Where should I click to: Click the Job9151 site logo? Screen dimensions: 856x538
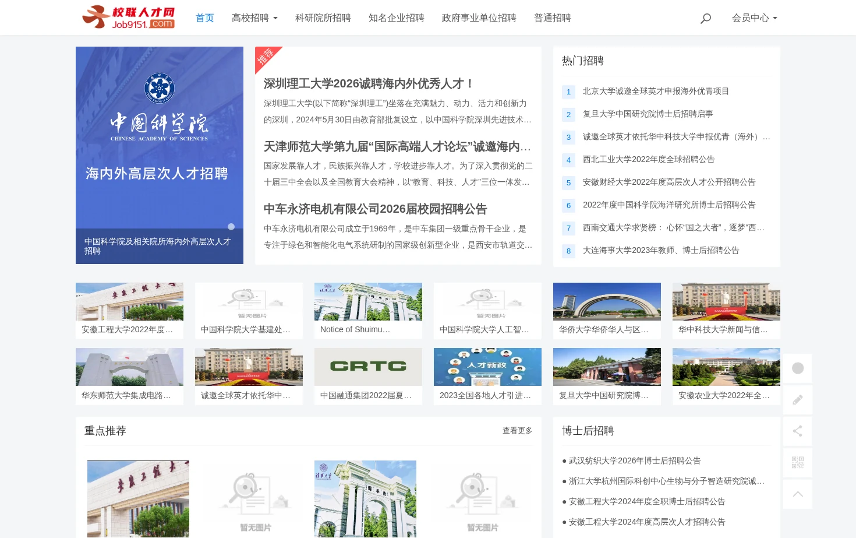pos(129,17)
